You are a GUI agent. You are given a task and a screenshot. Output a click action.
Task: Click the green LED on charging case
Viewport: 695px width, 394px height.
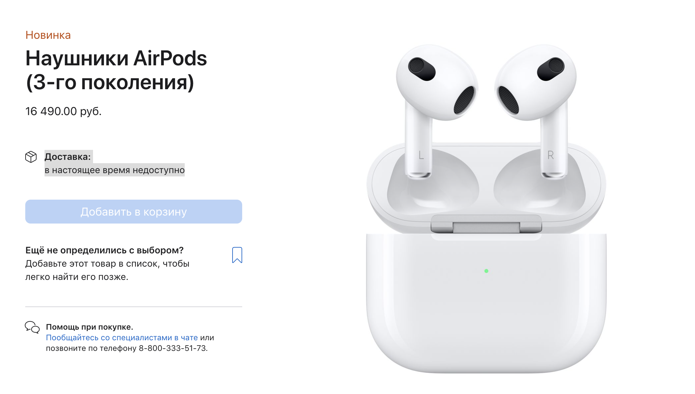click(x=486, y=271)
